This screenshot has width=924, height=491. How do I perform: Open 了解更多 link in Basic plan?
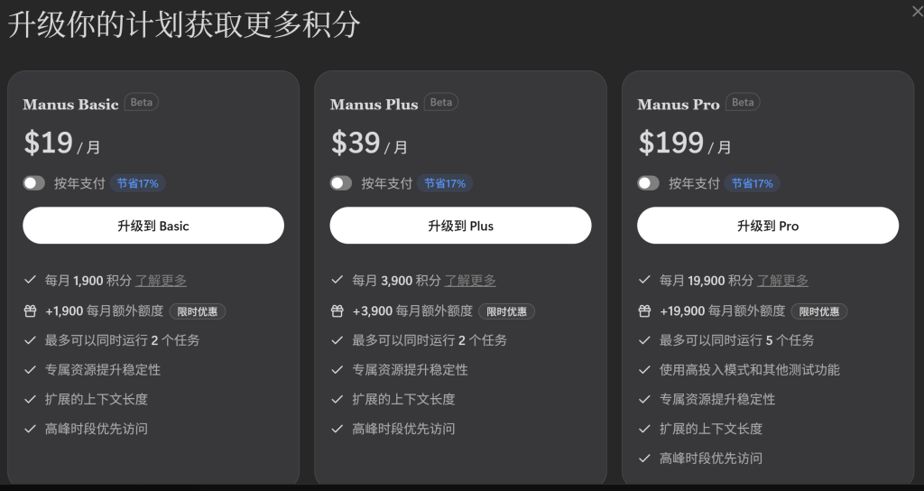coord(162,281)
